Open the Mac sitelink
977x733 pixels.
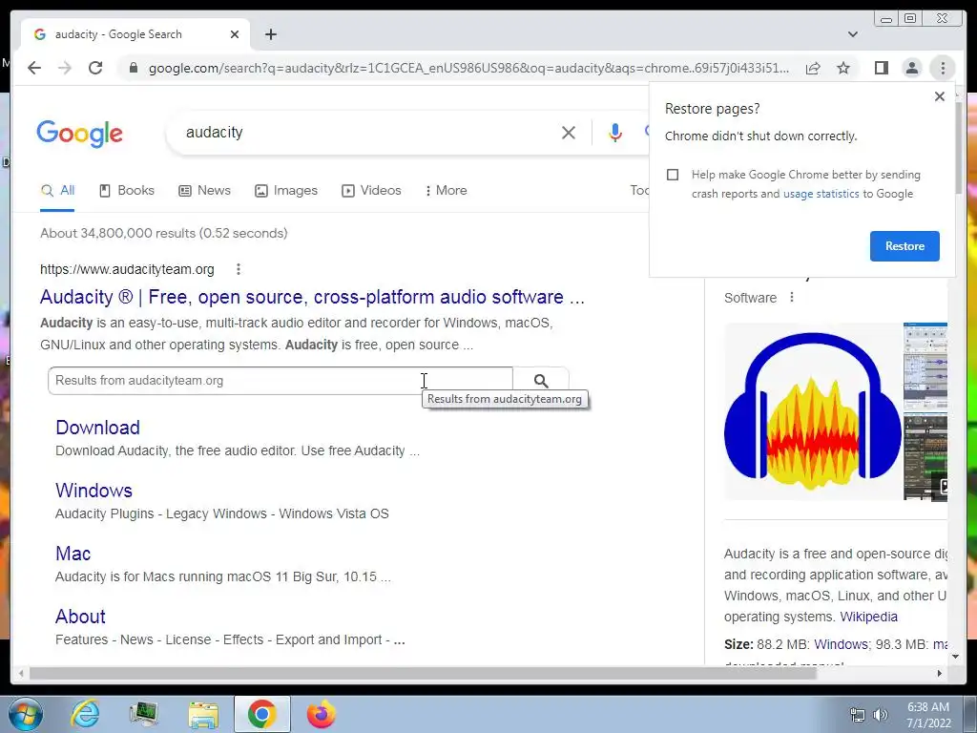73,554
